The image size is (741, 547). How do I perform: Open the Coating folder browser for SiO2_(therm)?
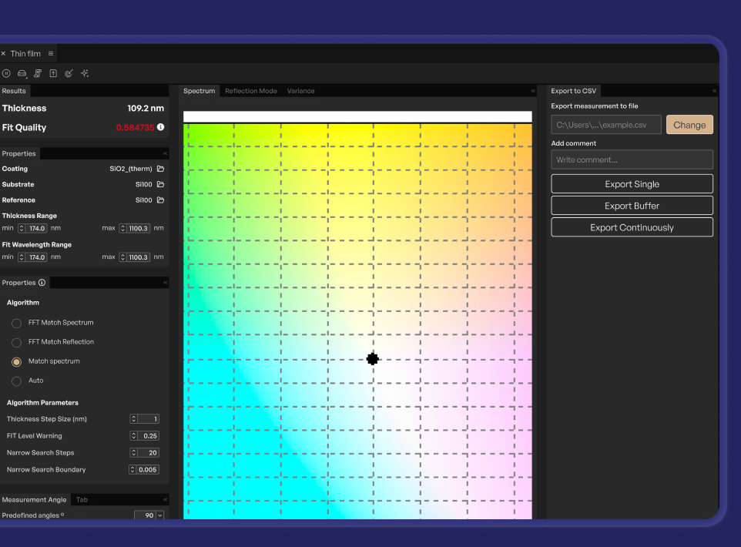(159, 169)
